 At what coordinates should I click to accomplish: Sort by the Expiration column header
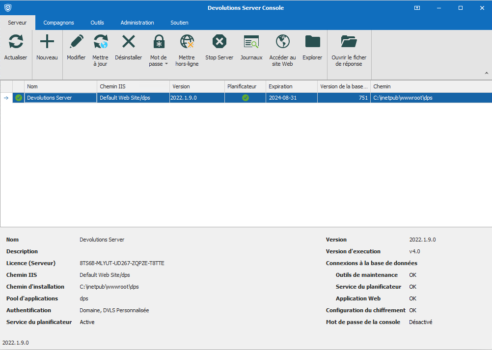click(x=291, y=86)
